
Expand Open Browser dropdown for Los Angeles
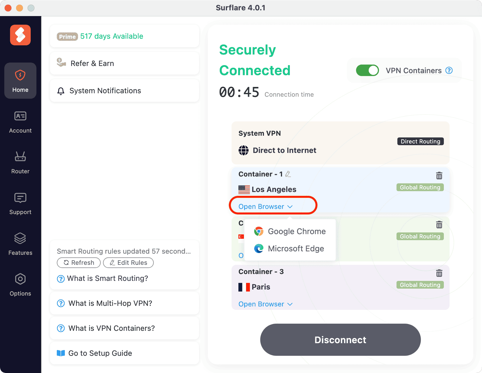coord(265,207)
